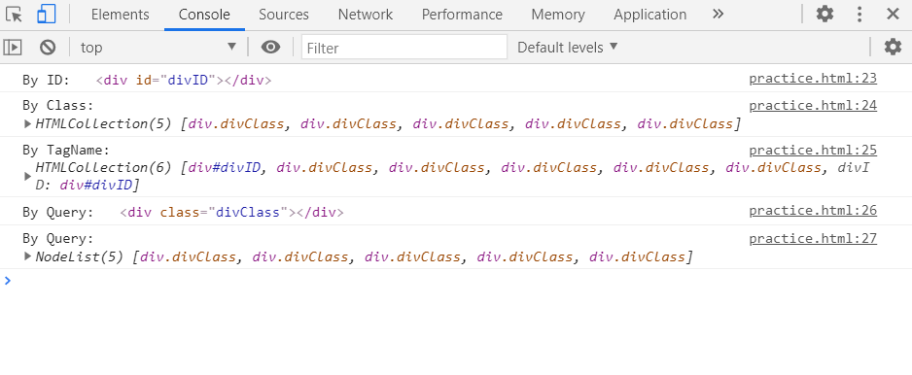Image resolution: width=912 pixels, height=375 pixels.
Task: Clear the console output
Action: pos(48,47)
